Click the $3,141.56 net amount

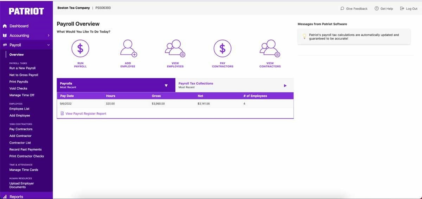204,104
